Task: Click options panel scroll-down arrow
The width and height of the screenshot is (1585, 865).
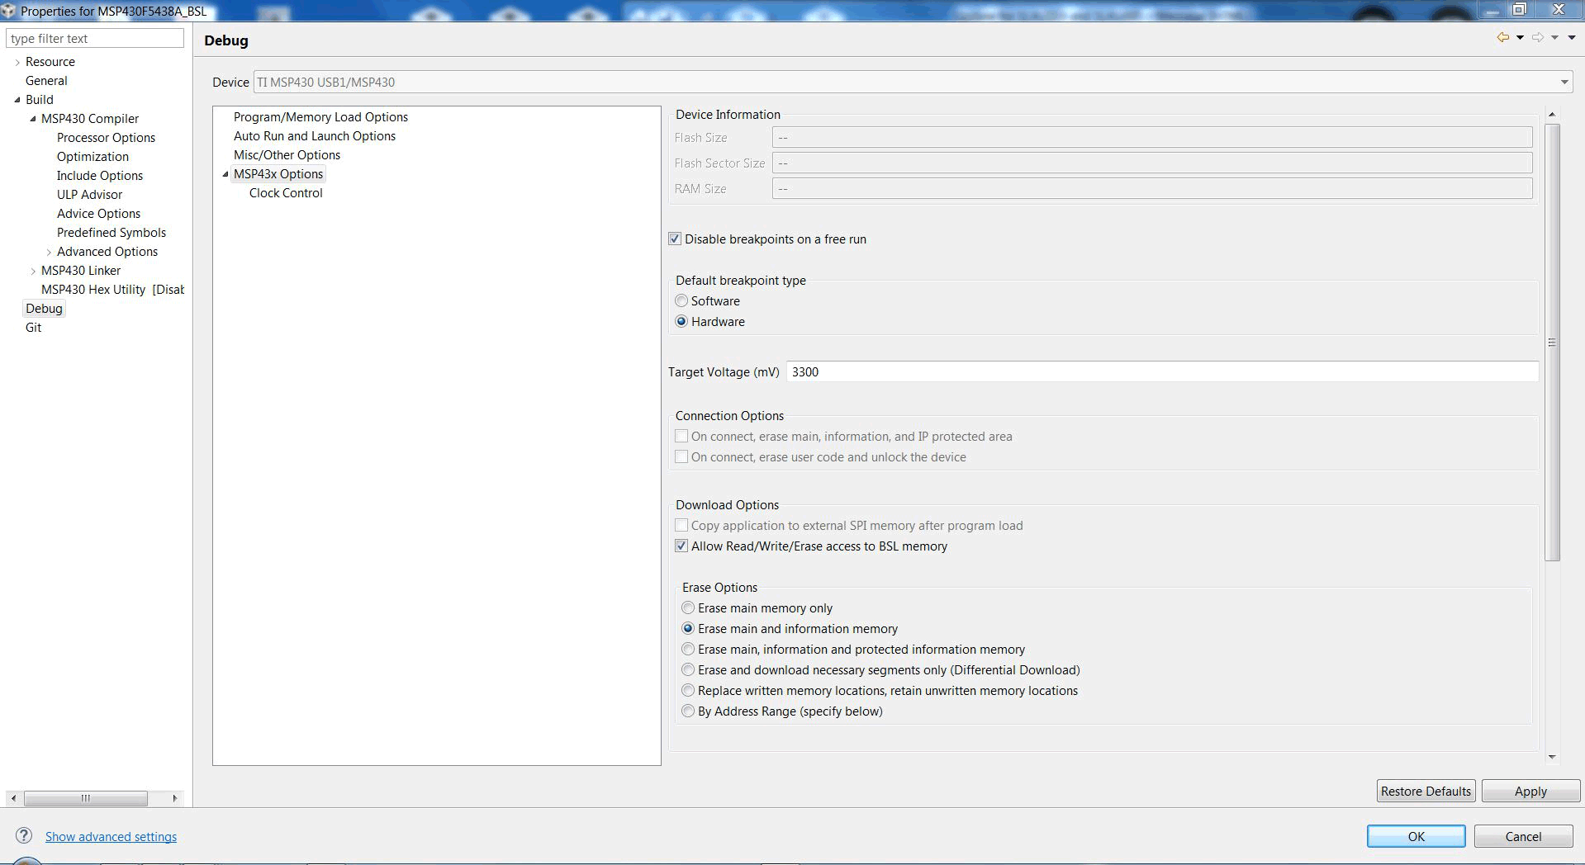Action: tap(1552, 757)
